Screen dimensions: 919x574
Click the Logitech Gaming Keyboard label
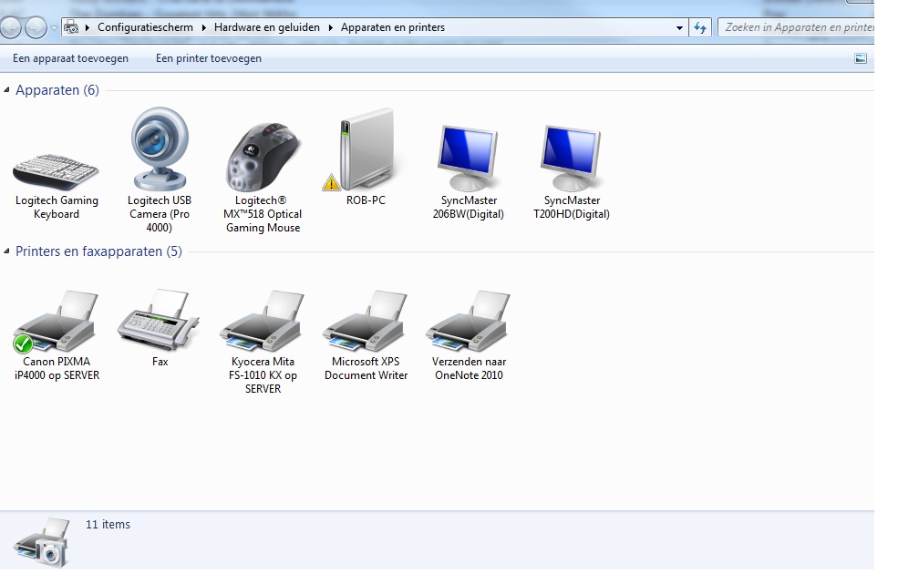(57, 208)
